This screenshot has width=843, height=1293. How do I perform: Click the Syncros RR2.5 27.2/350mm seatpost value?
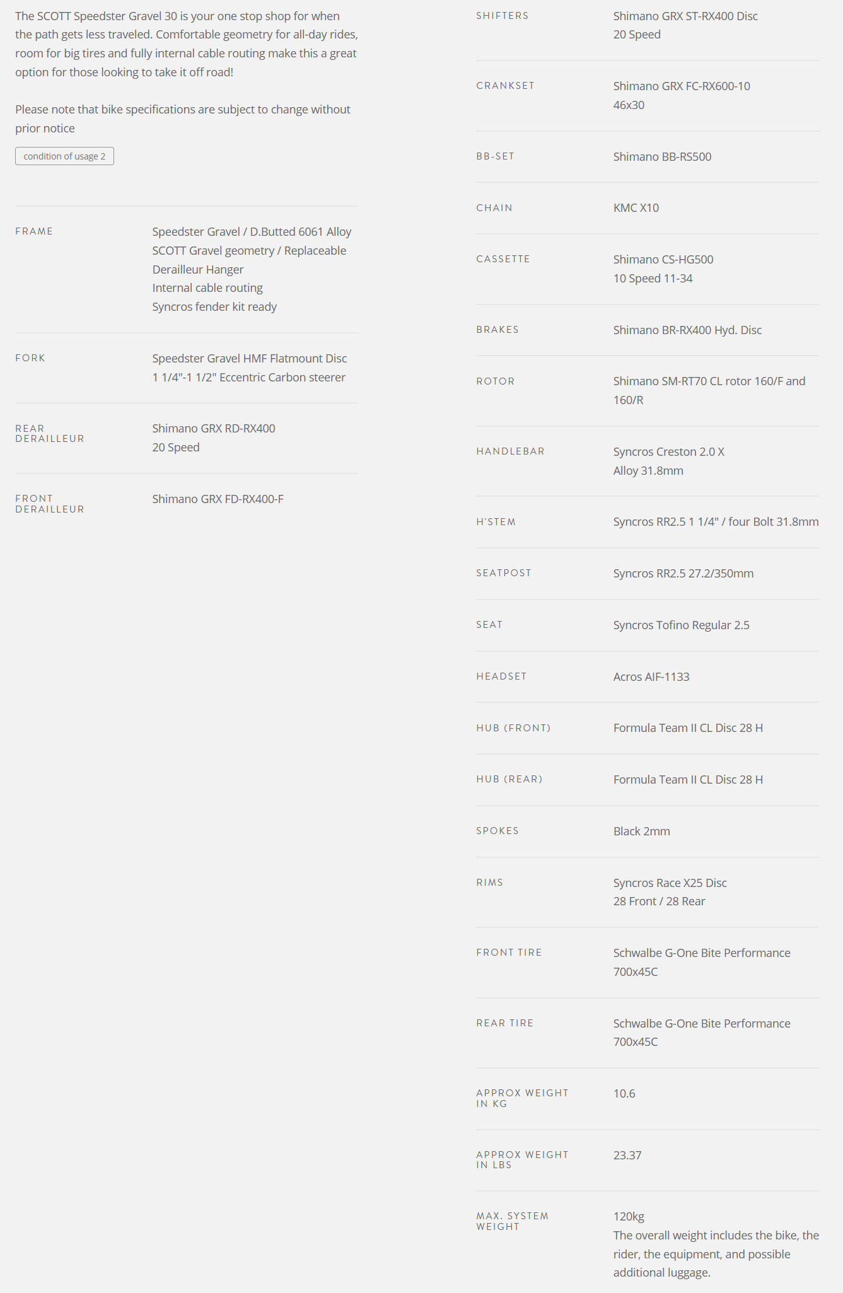pos(683,574)
